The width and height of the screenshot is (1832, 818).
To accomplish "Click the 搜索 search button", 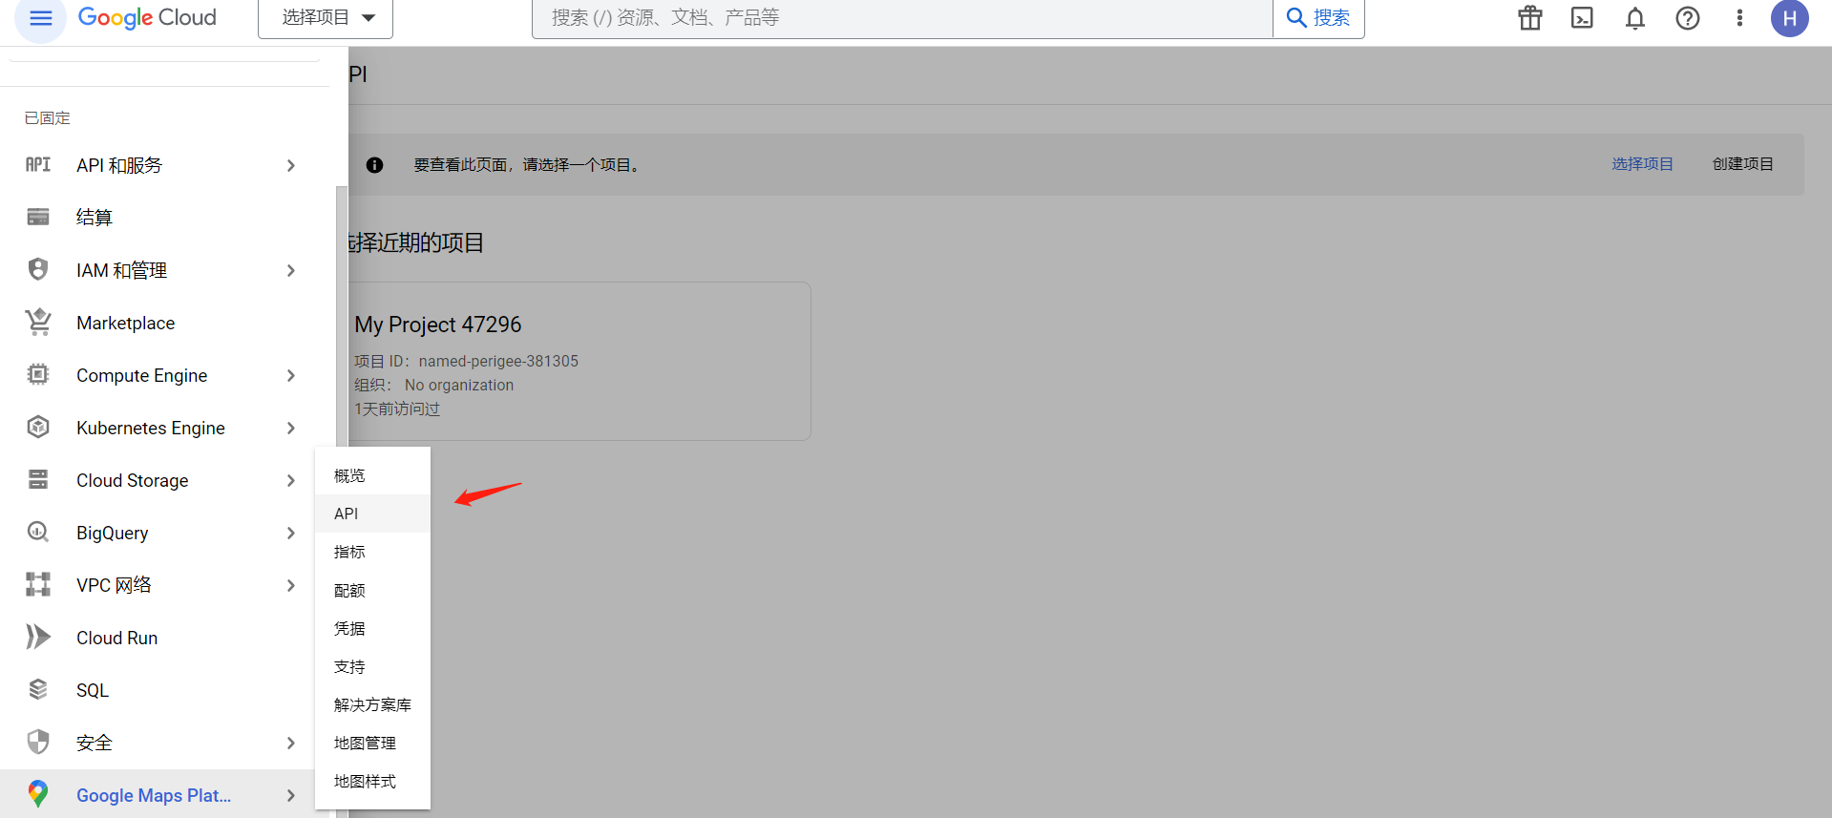I will point(1318,18).
